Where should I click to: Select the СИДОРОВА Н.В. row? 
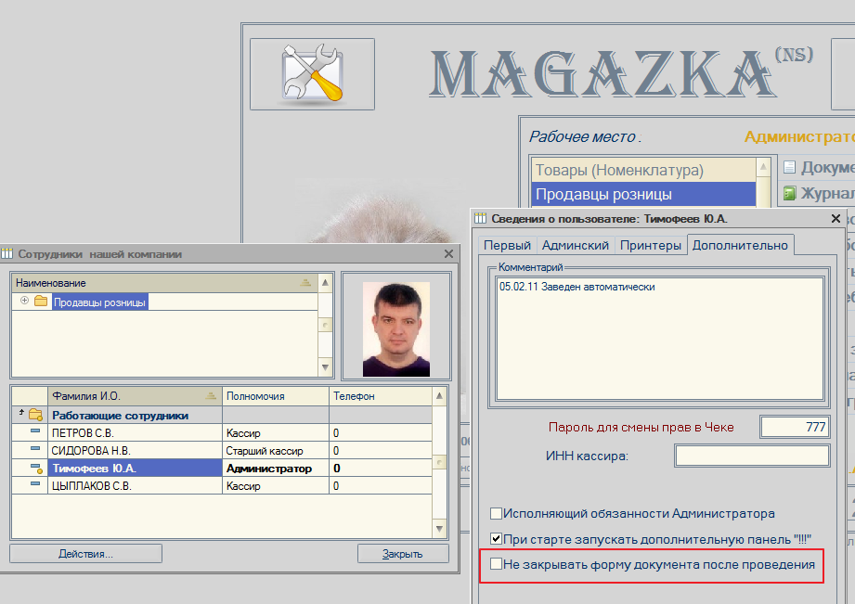(x=221, y=450)
